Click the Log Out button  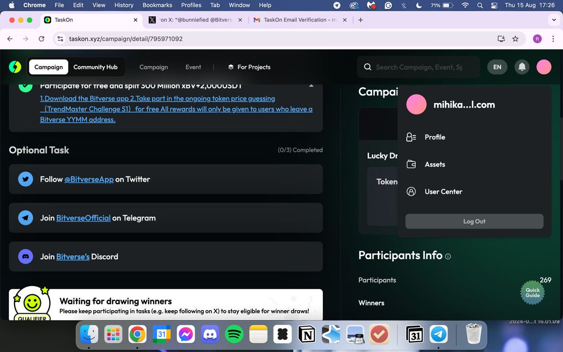pos(474,222)
